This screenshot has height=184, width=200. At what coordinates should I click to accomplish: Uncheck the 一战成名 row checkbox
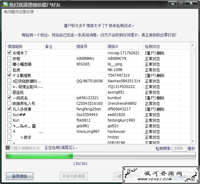click(9, 97)
